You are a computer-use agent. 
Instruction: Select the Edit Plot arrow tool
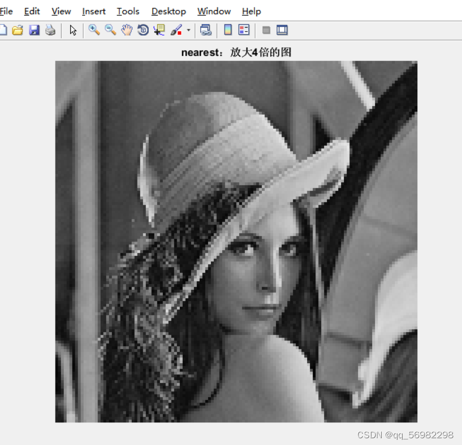tap(73, 30)
